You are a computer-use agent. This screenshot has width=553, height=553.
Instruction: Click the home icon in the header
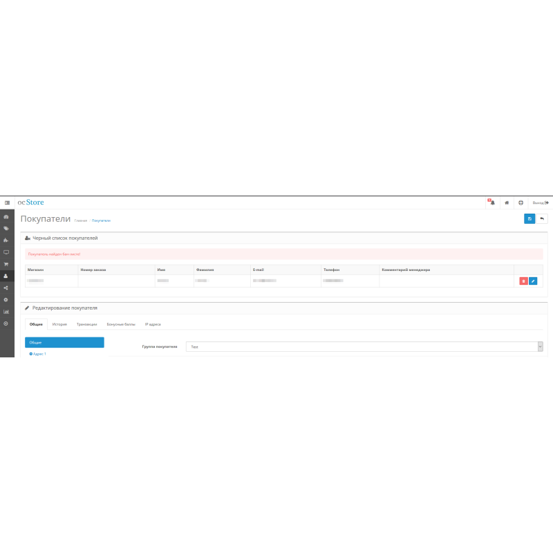pos(507,203)
